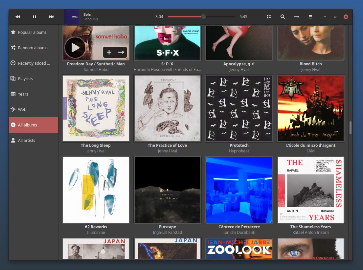Click the Ion din Dorobanți artist name

(x=239, y=232)
